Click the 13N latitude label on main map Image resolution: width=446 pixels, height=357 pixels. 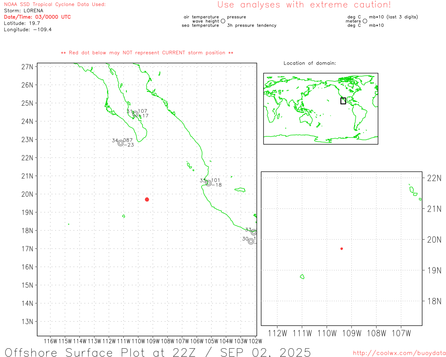tap(28, 321)
